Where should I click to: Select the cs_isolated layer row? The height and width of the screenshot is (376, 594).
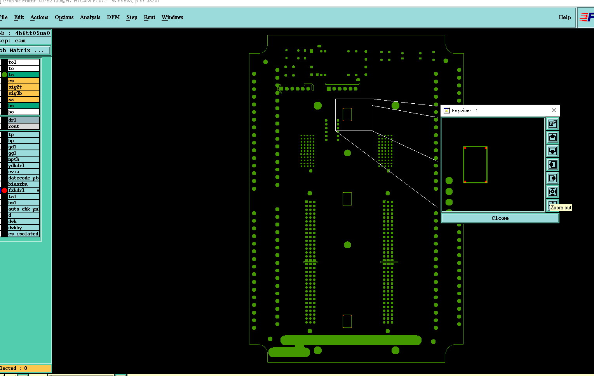pyautogui.click(x=24, y=234)
